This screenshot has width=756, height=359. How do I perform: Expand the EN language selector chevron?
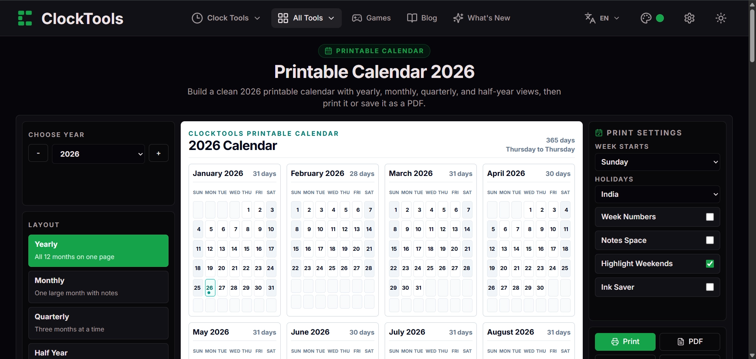[x=617, y=18]
